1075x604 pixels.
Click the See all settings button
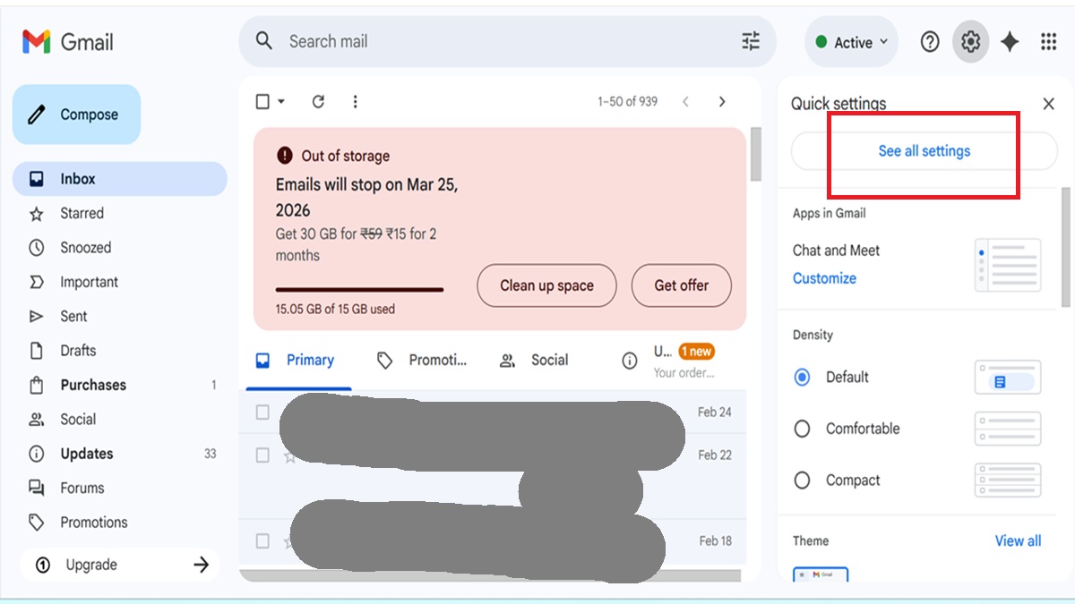924,151
